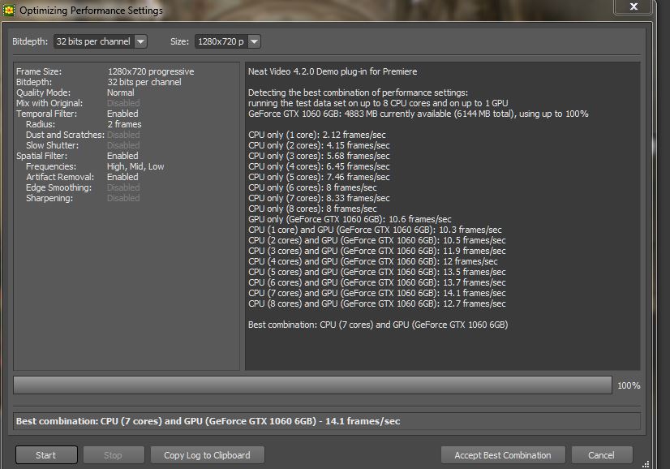Click 'CPU only (2 cores): 4.15 frames/sec' line
Screen dimensions: 670x469
[x=319, y=145]
